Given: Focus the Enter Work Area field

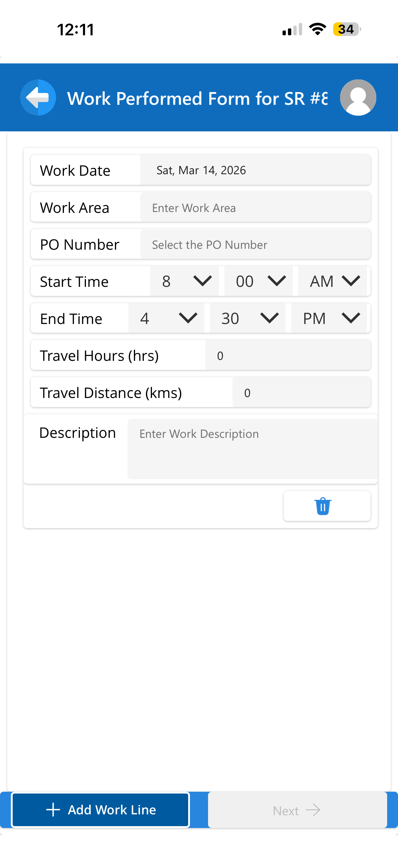Looking at the screenshot, I should (255, 207).
